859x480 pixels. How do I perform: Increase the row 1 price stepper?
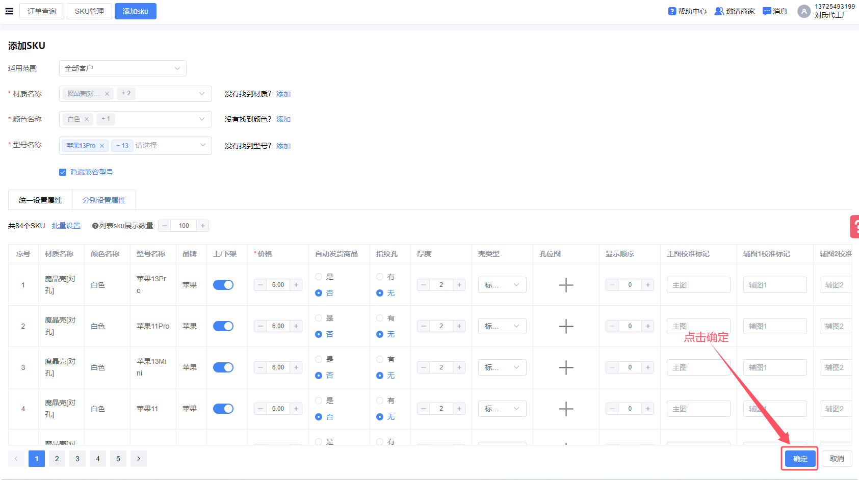coord(296,285)
